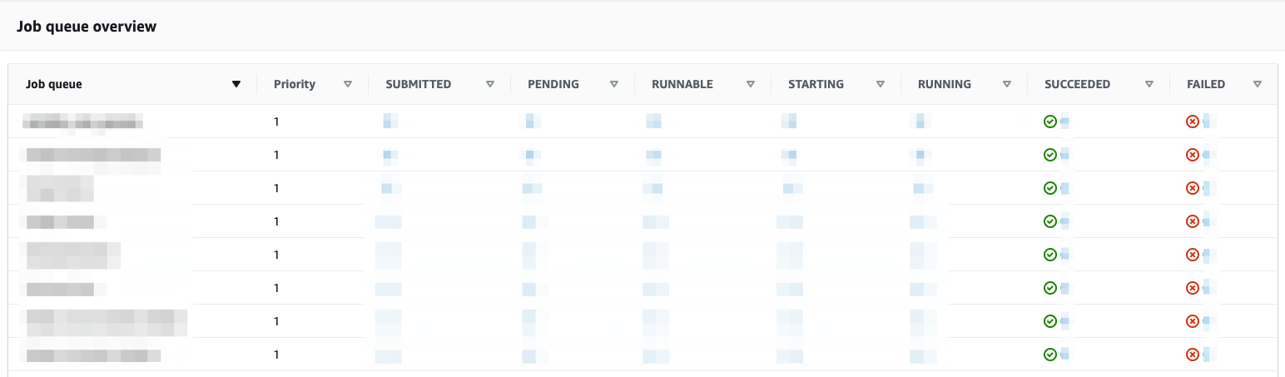Viewport: 1285px width, 377px height.
Task: Sort by STARTING column arrow
Action: click(881, 84)
